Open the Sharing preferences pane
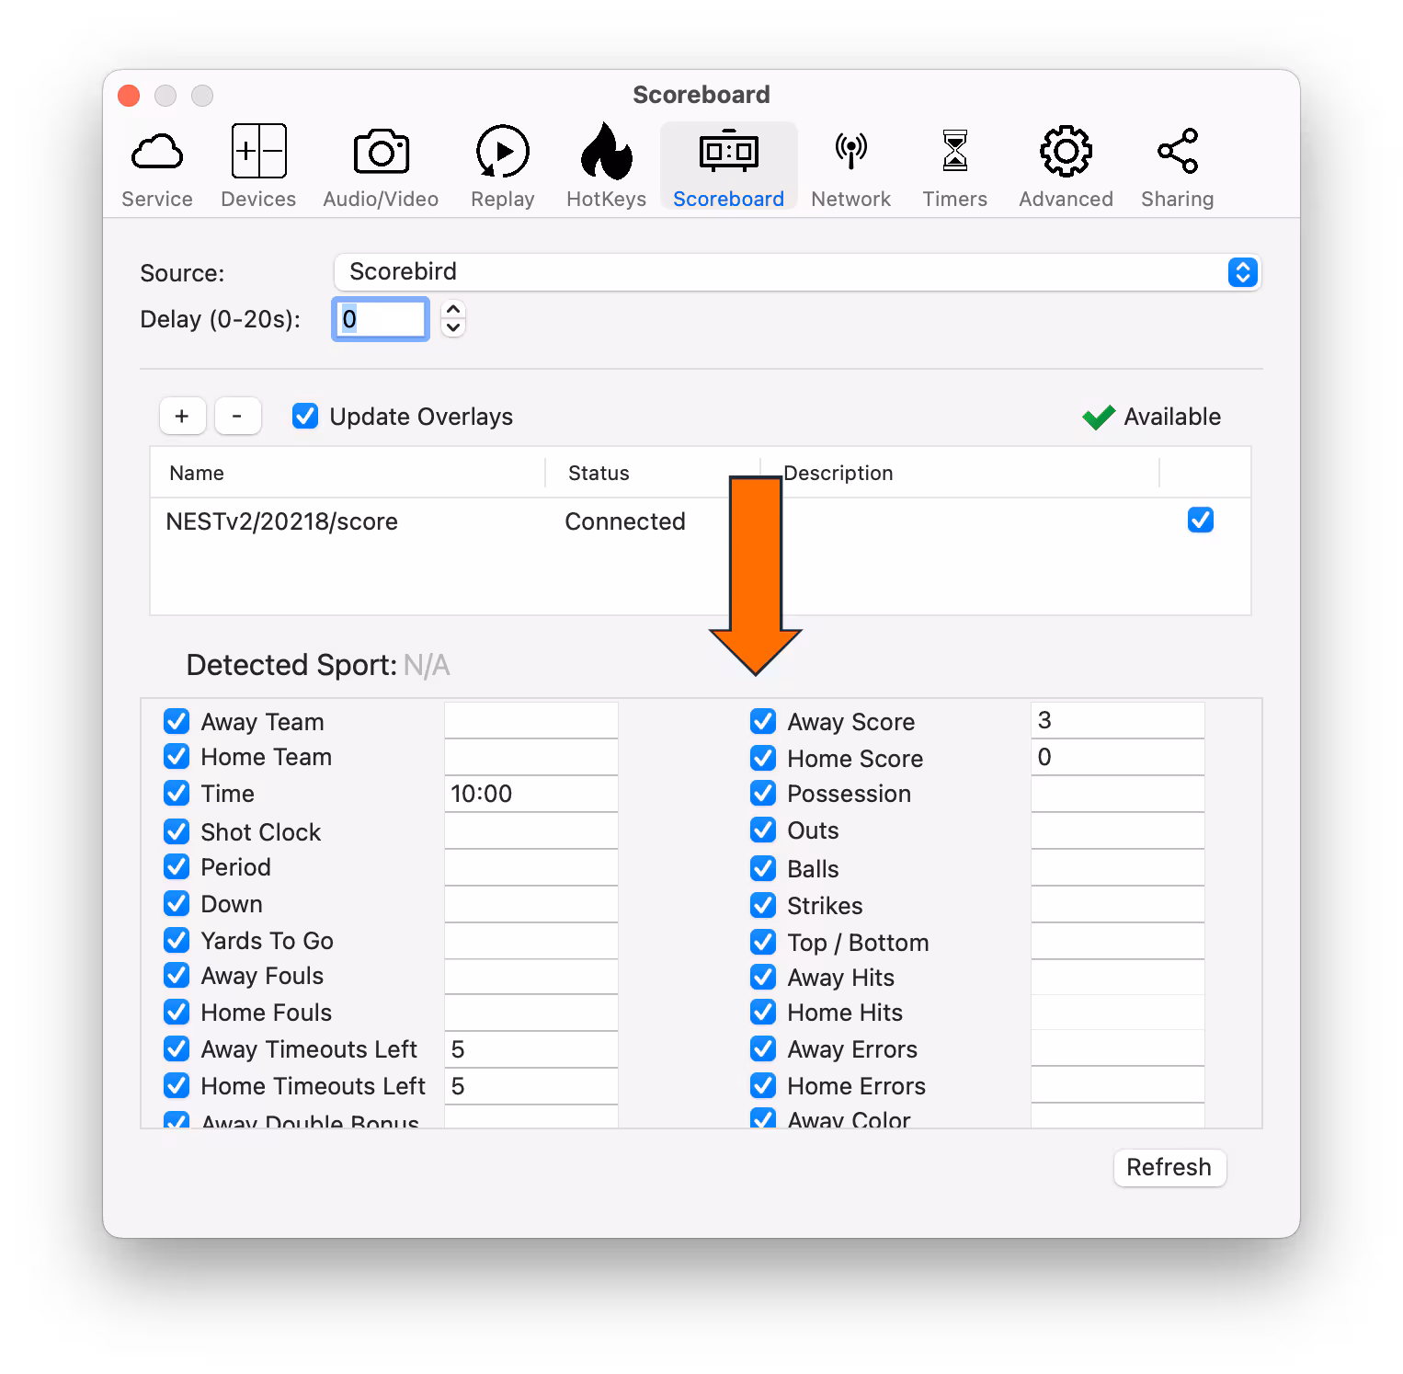Screen dimensions: 1403x1374 coord(1177,168)
